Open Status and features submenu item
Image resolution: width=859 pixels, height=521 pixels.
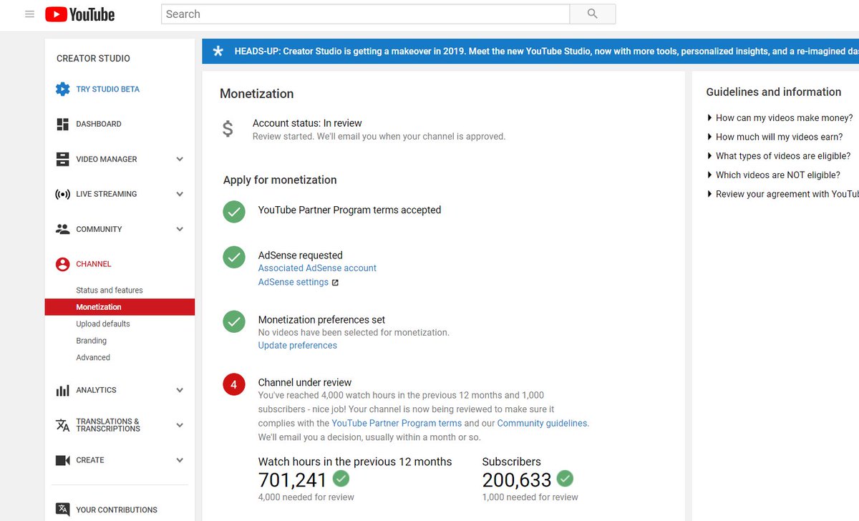point(110,290)
